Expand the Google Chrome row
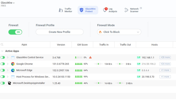The image size is (176, 100). pos(8,64)
